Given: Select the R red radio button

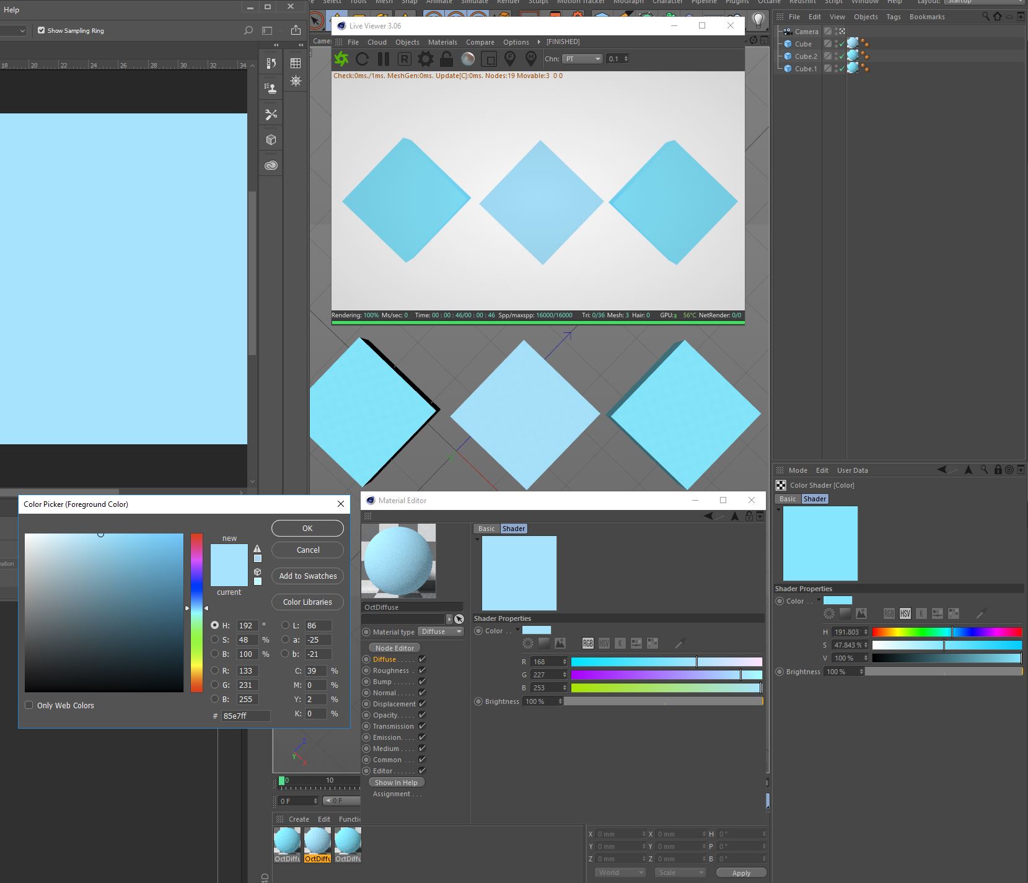Looking at the screenshot, I should coord(214,670).
